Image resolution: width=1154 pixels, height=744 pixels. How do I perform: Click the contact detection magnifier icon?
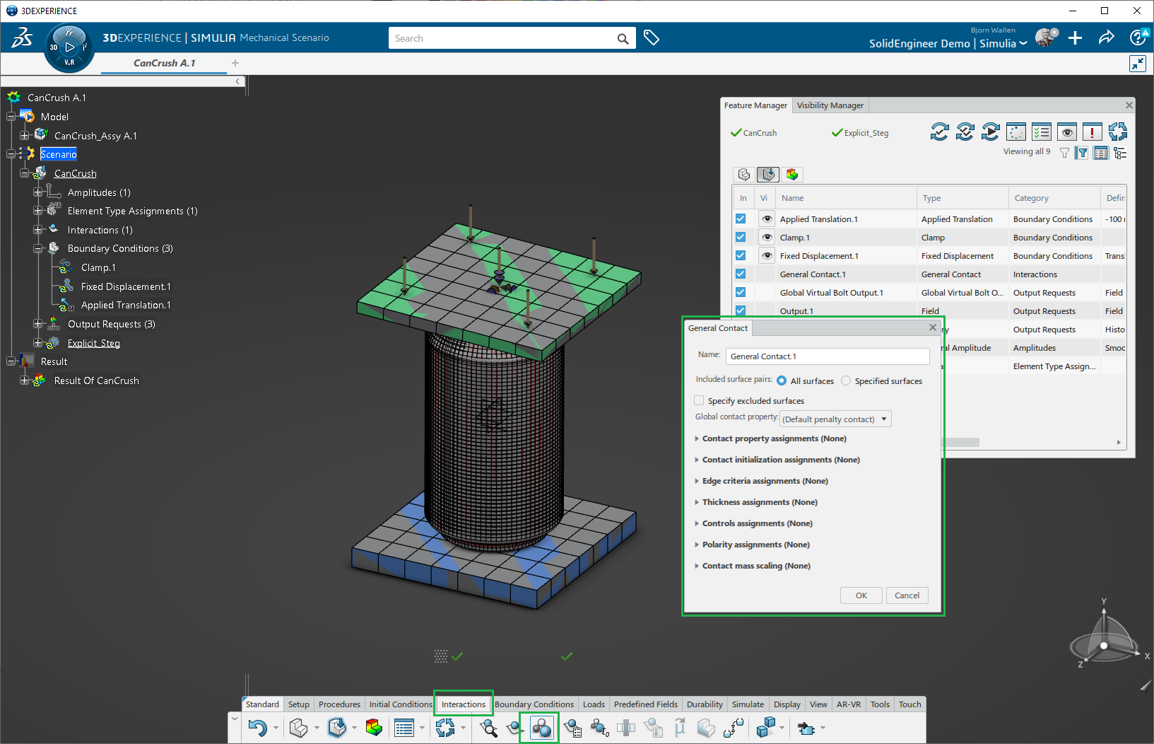click(x=488, y=728)
